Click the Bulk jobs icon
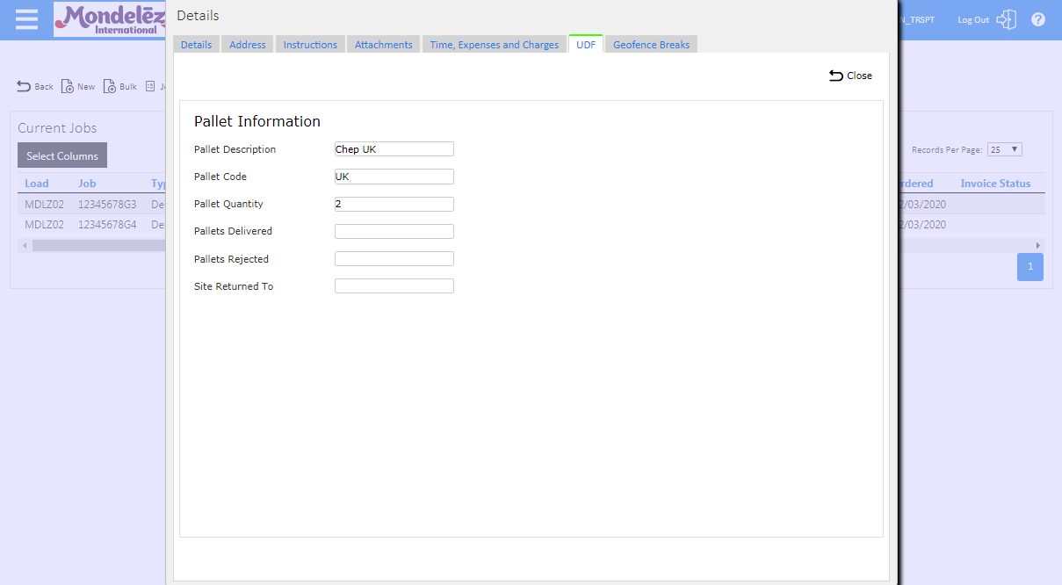The image size is (1062, 585). (x=110, y=86)
